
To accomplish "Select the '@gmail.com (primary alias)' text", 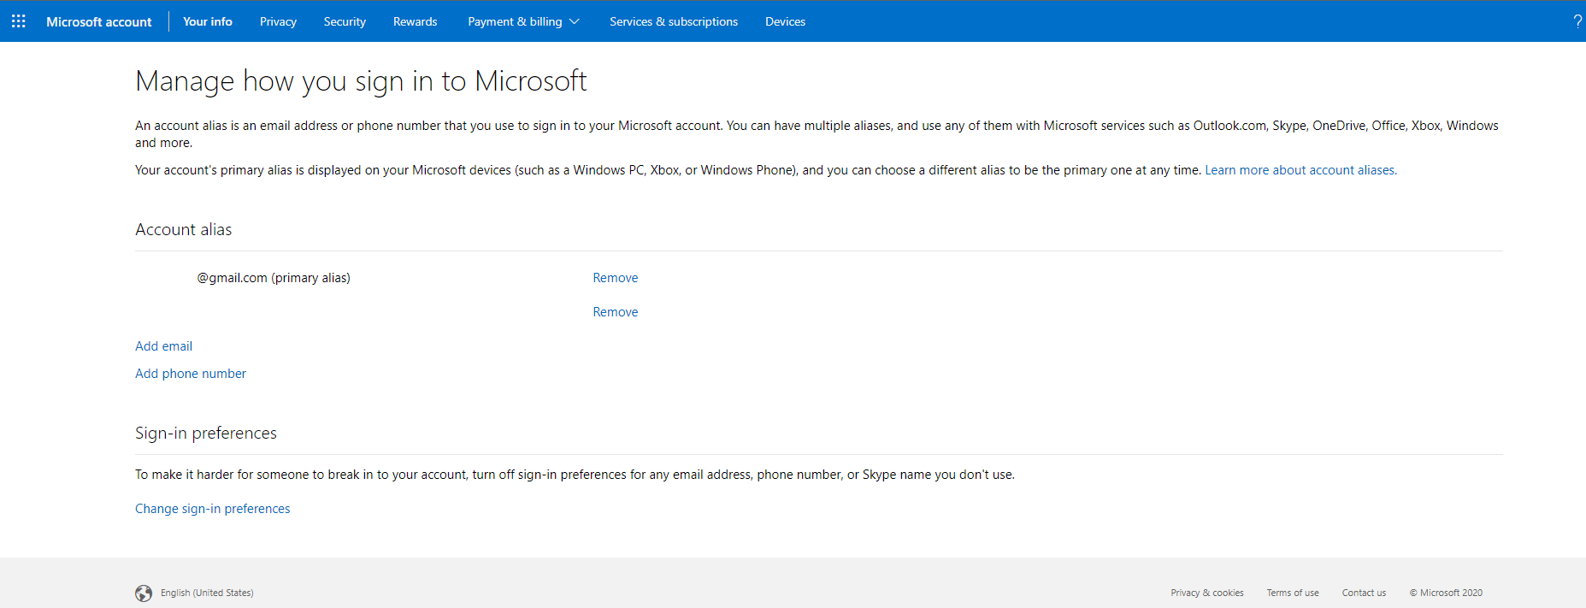I will pos(274,278).
